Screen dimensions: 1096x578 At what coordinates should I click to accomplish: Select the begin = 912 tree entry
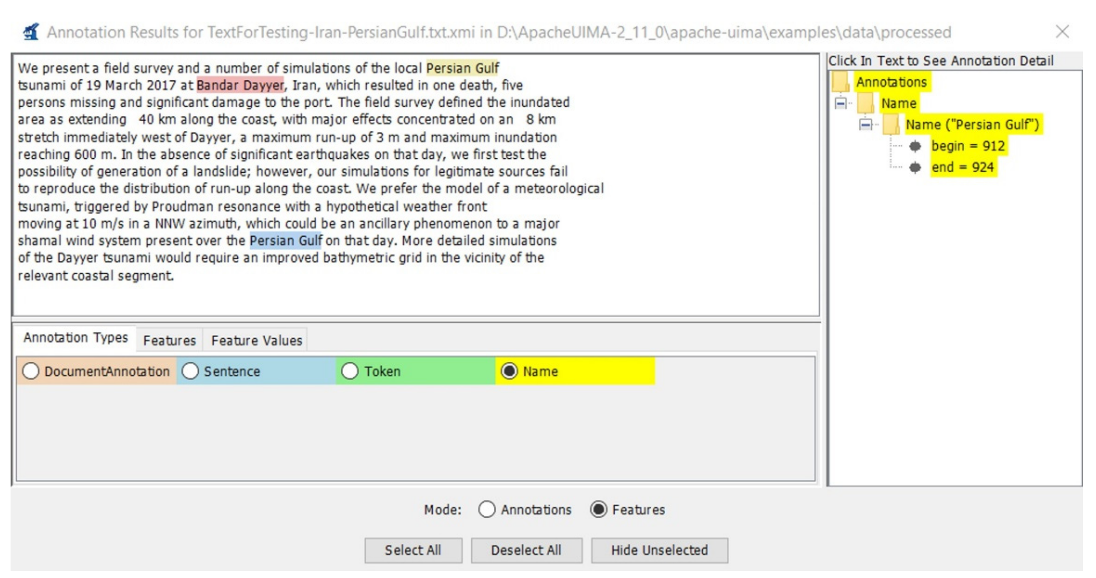[x=968, y=146]
